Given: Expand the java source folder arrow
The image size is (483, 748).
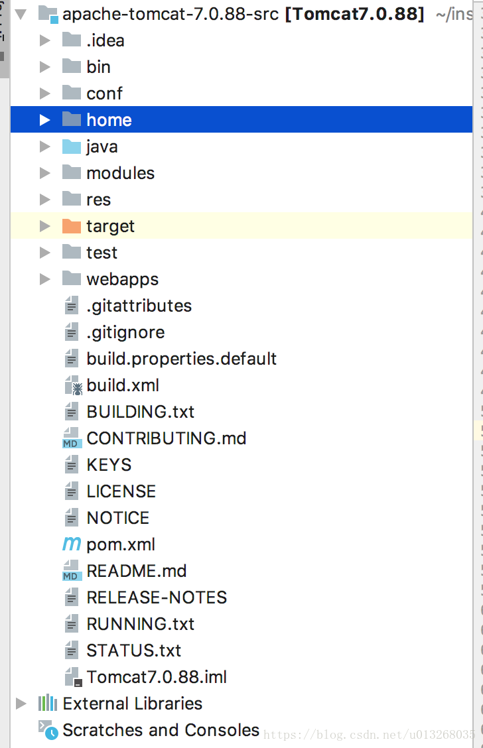Looking at the screenshot, I should pos(45,147).
